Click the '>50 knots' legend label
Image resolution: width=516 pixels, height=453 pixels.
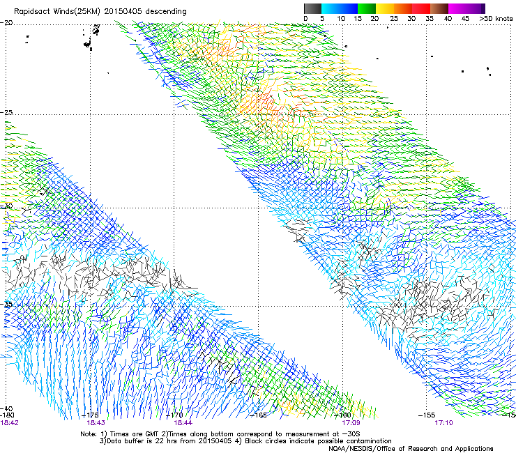[x=496, y=19]
